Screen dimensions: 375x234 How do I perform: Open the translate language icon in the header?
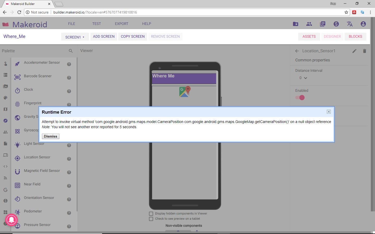point(350,24)
